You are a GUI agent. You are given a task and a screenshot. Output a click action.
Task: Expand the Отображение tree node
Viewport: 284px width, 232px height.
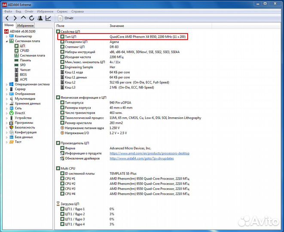(x=7, y=94)
